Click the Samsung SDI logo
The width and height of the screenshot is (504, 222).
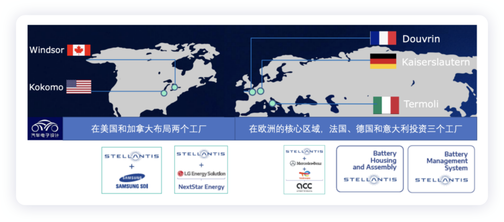(132, 182)
